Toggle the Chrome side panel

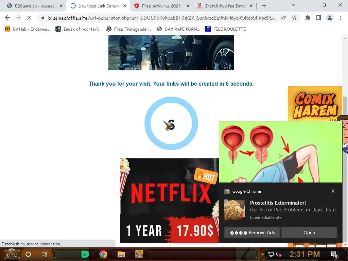click(x=319, y=18)
